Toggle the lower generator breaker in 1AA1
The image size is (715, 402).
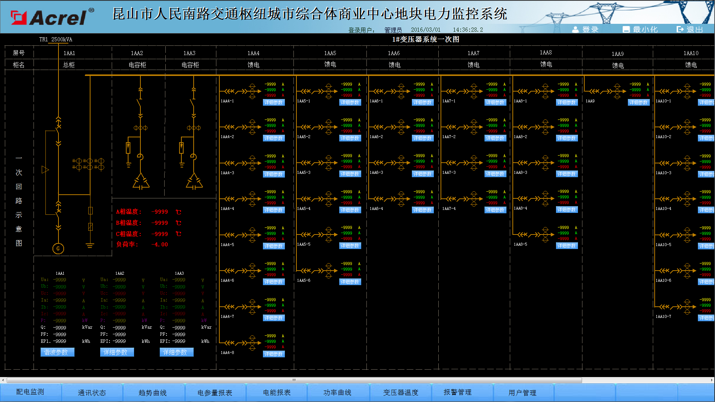58,212
